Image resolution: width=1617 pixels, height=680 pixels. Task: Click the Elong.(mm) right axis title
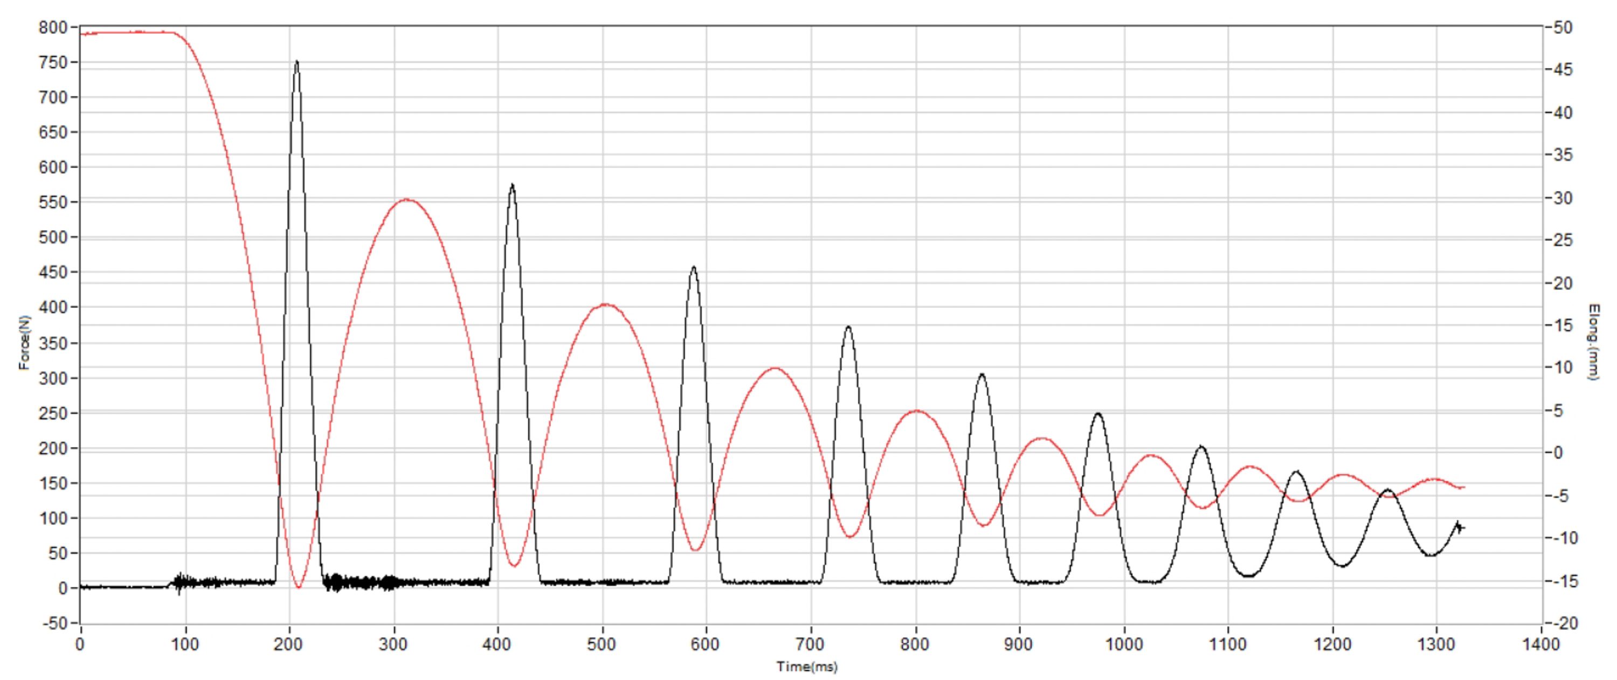click(1593, 342)
